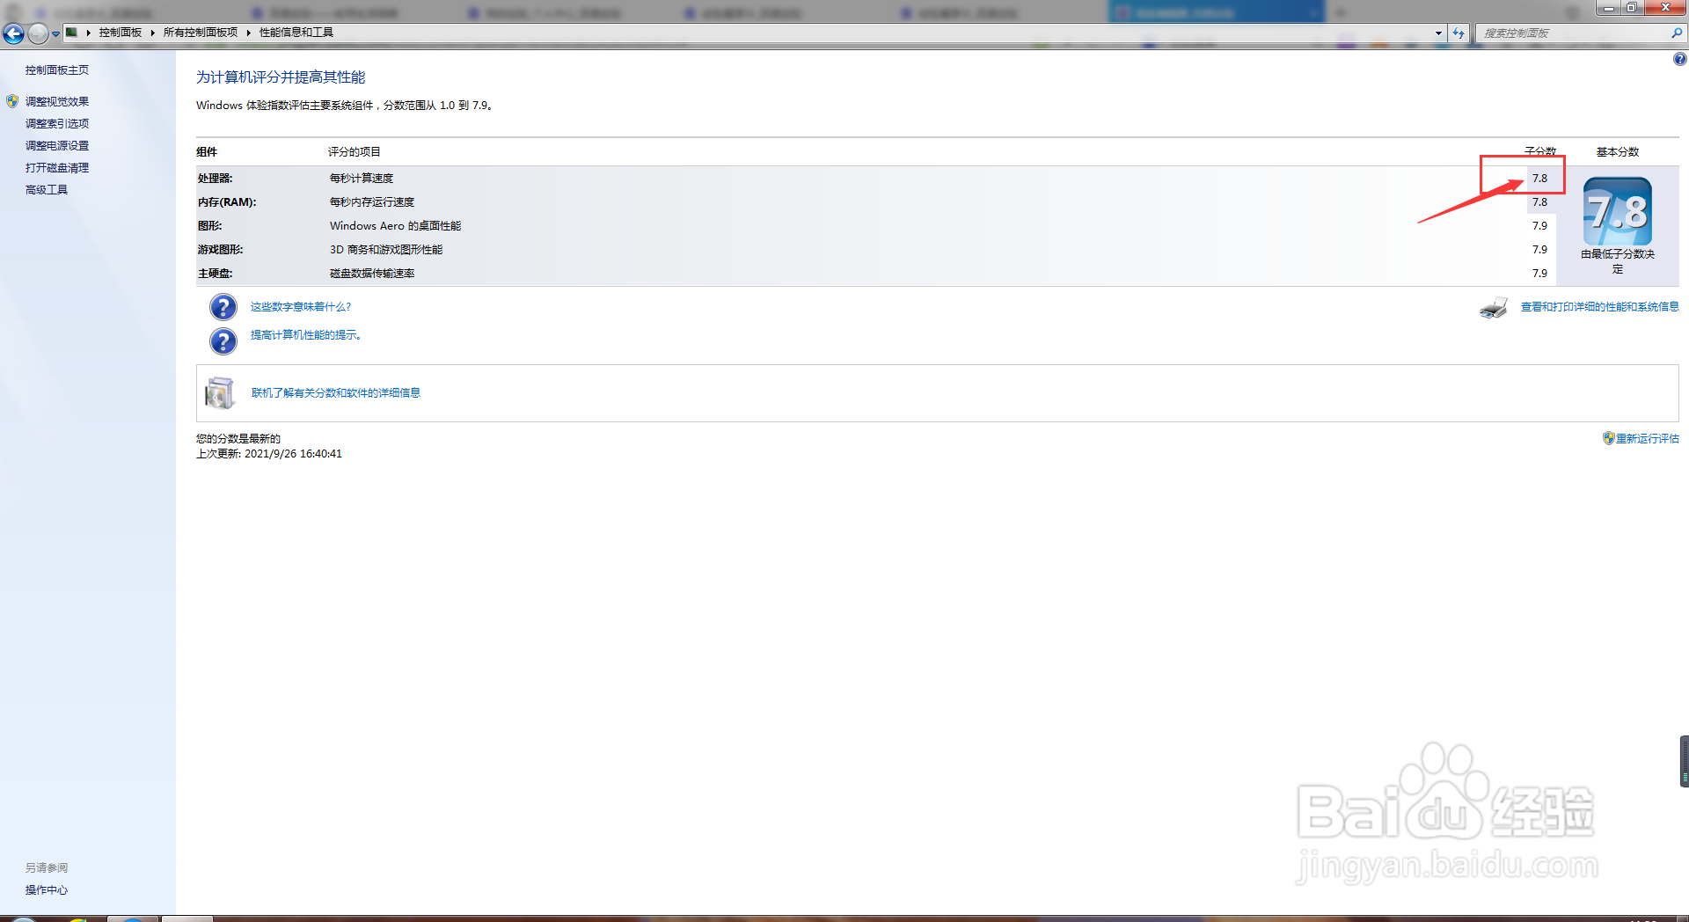Select the 内存(RAM) component row label
This screenshot has width=1689, height=922.
[x=227, y=202]
